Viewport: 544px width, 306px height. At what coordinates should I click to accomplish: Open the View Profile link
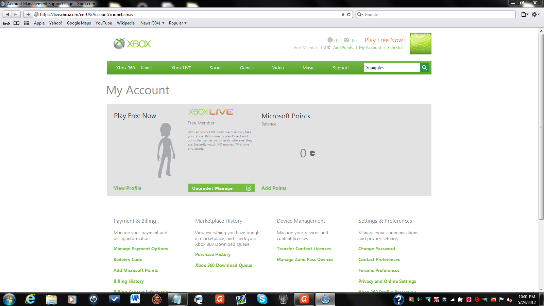[128, 188]
